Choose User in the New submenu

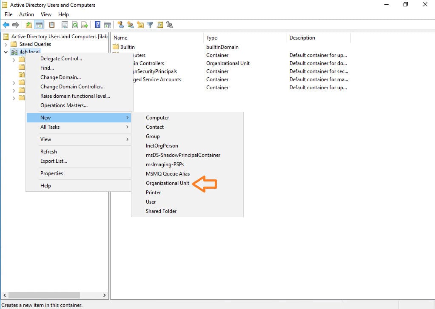tap(151, 202)
